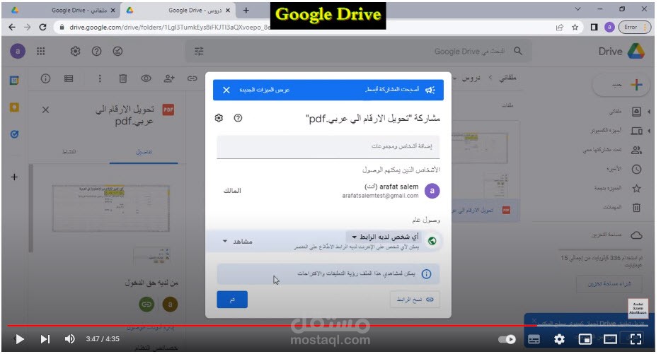Open Starred in the sidebar

[x=618, y=188]
